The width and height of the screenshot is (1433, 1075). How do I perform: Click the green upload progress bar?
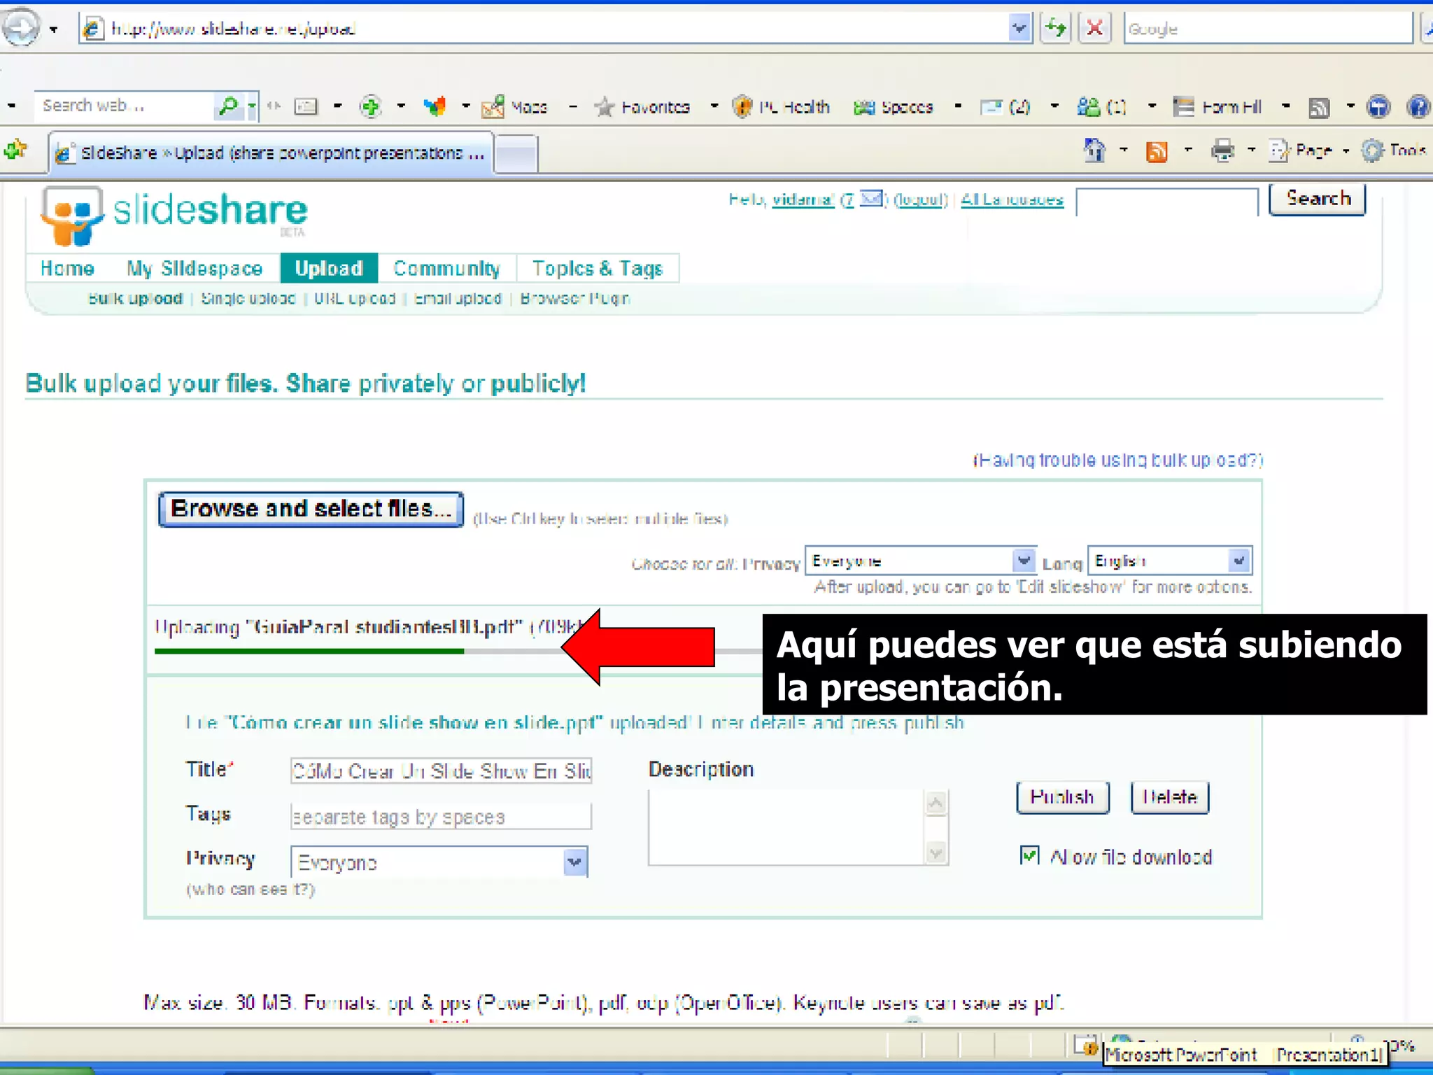click(x=309, y=651)
